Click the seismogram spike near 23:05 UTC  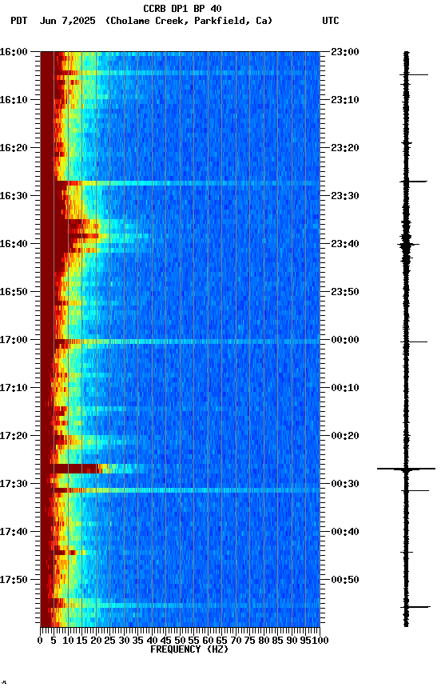pyautogui.click(x=414, y=75)
